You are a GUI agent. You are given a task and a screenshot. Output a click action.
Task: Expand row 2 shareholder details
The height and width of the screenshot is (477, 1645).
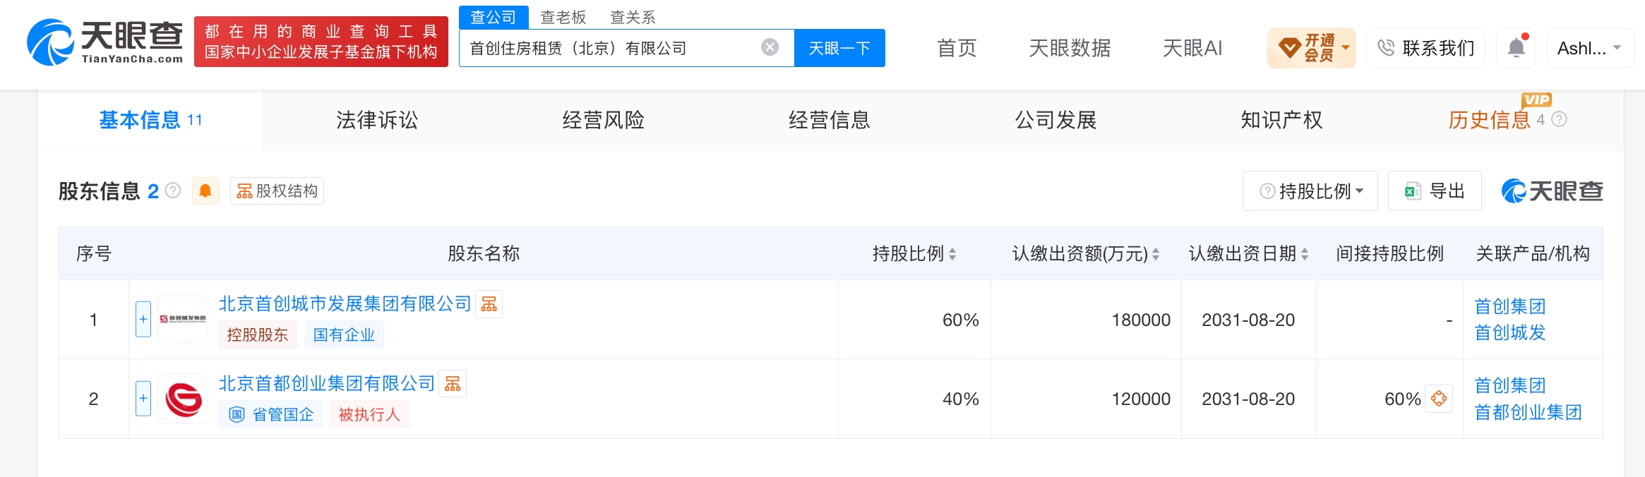[143, 399]
